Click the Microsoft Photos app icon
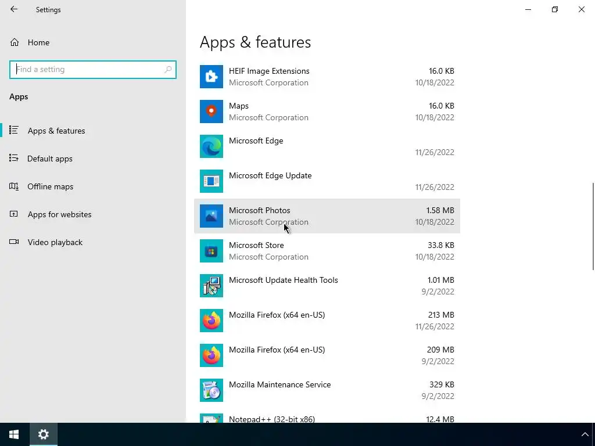This screenshot has height=446, width=595. (x=212, y=216)
